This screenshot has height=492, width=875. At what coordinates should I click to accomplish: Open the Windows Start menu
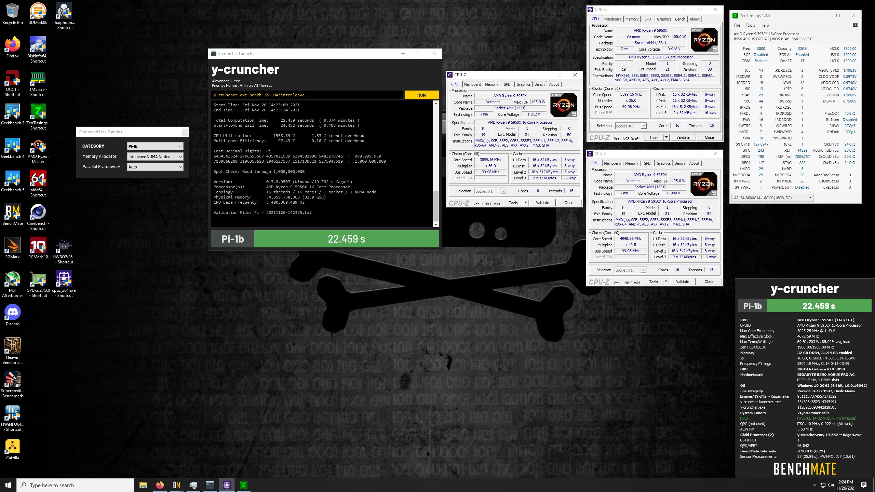(x=8, y=485)
